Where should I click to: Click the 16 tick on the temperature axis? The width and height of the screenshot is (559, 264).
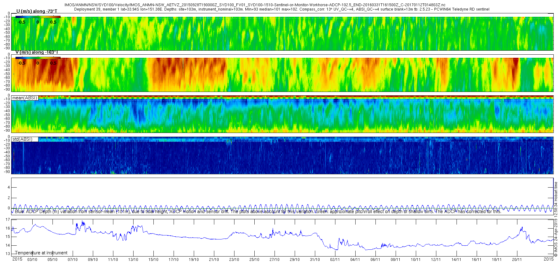[8, 228]
